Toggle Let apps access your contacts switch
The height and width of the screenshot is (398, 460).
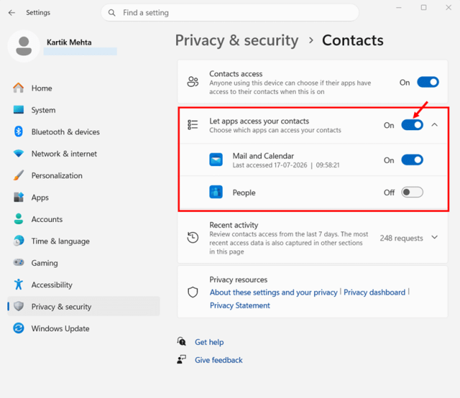(x=412, y=125)
